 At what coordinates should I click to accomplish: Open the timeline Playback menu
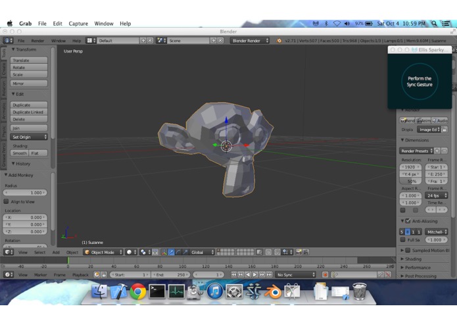tap(80, 274)
